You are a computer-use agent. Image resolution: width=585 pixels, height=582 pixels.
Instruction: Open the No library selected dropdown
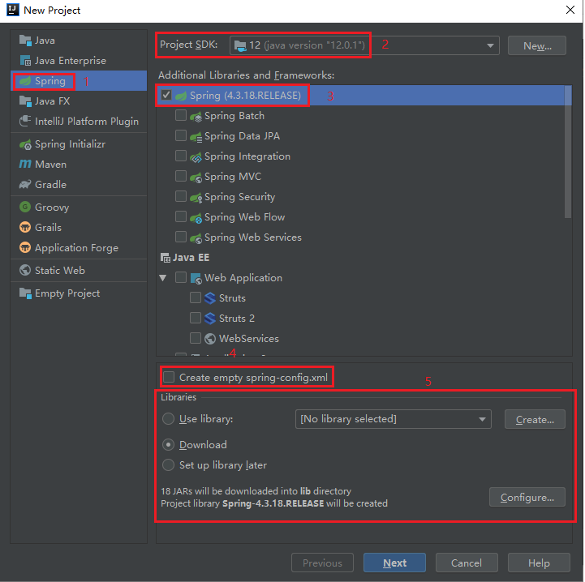tap(394, 419)
